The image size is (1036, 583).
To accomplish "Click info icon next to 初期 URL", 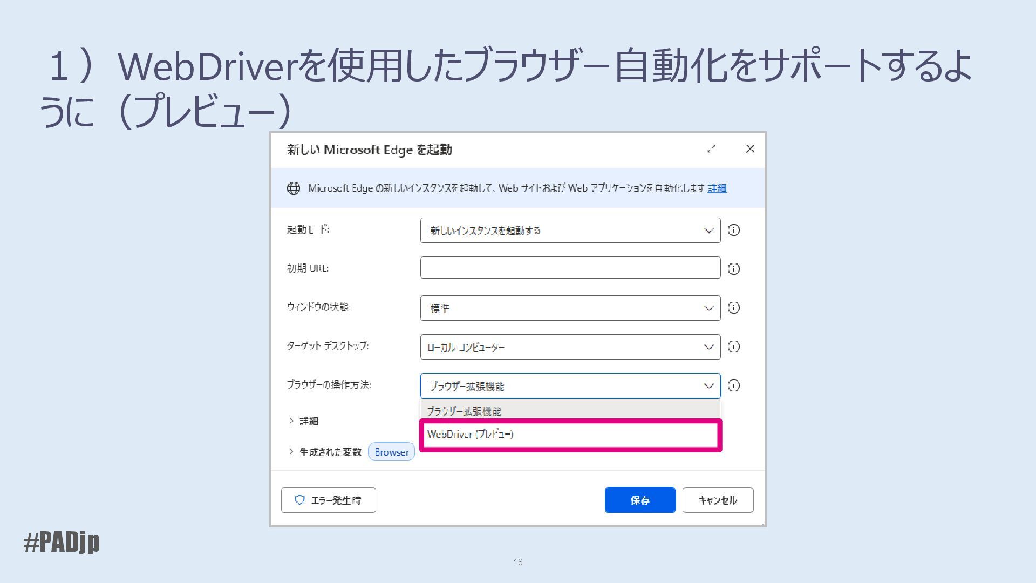I will point(733,269).
